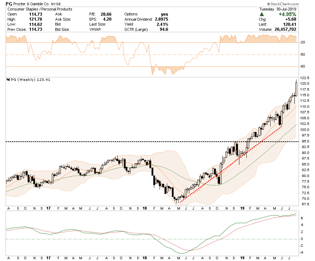
Task: Click the Volume value 26,457,702
Action: 285,29
